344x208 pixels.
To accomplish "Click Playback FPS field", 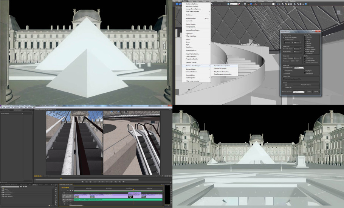I will (297, 51).
